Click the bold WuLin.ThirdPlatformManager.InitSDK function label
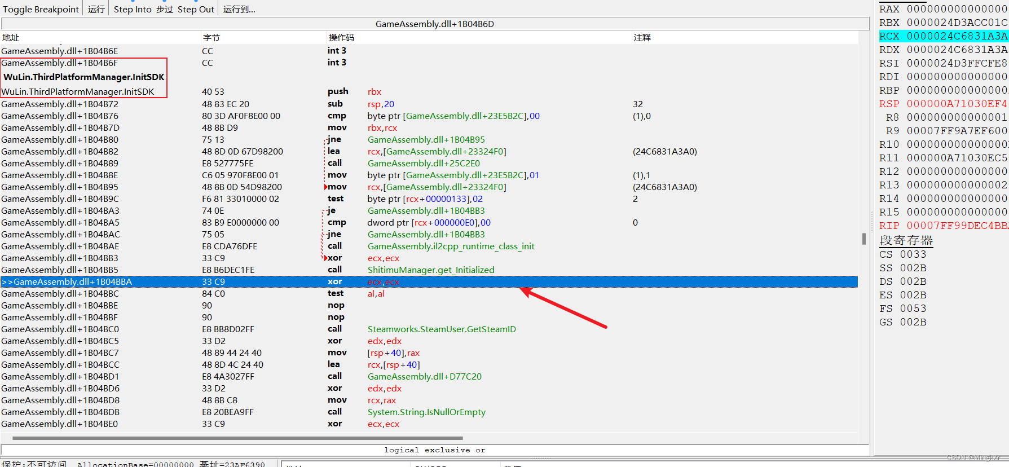Image resolution: width=1009 pixels, height=467 pixels. [x=84, y=77]
